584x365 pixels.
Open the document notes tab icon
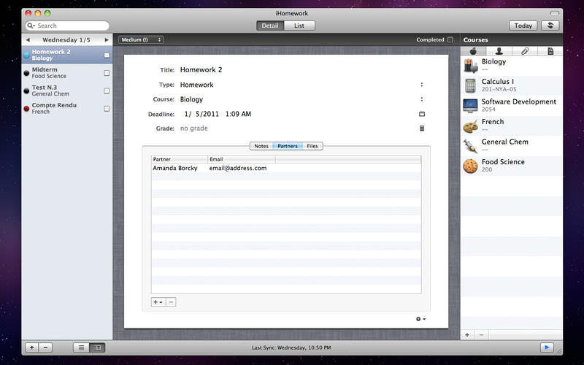(x=550, y=51)
